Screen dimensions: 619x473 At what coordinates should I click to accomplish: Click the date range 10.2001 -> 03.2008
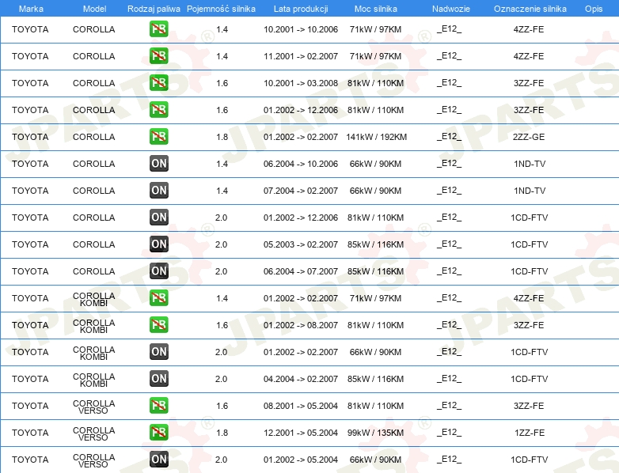tap(301, 83)
